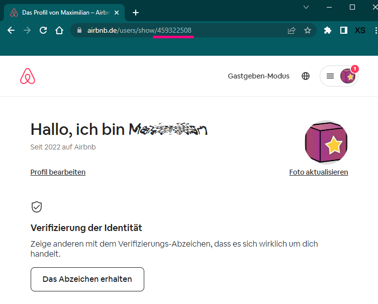Click Profil bearbeiten

(x=58, y=172)
